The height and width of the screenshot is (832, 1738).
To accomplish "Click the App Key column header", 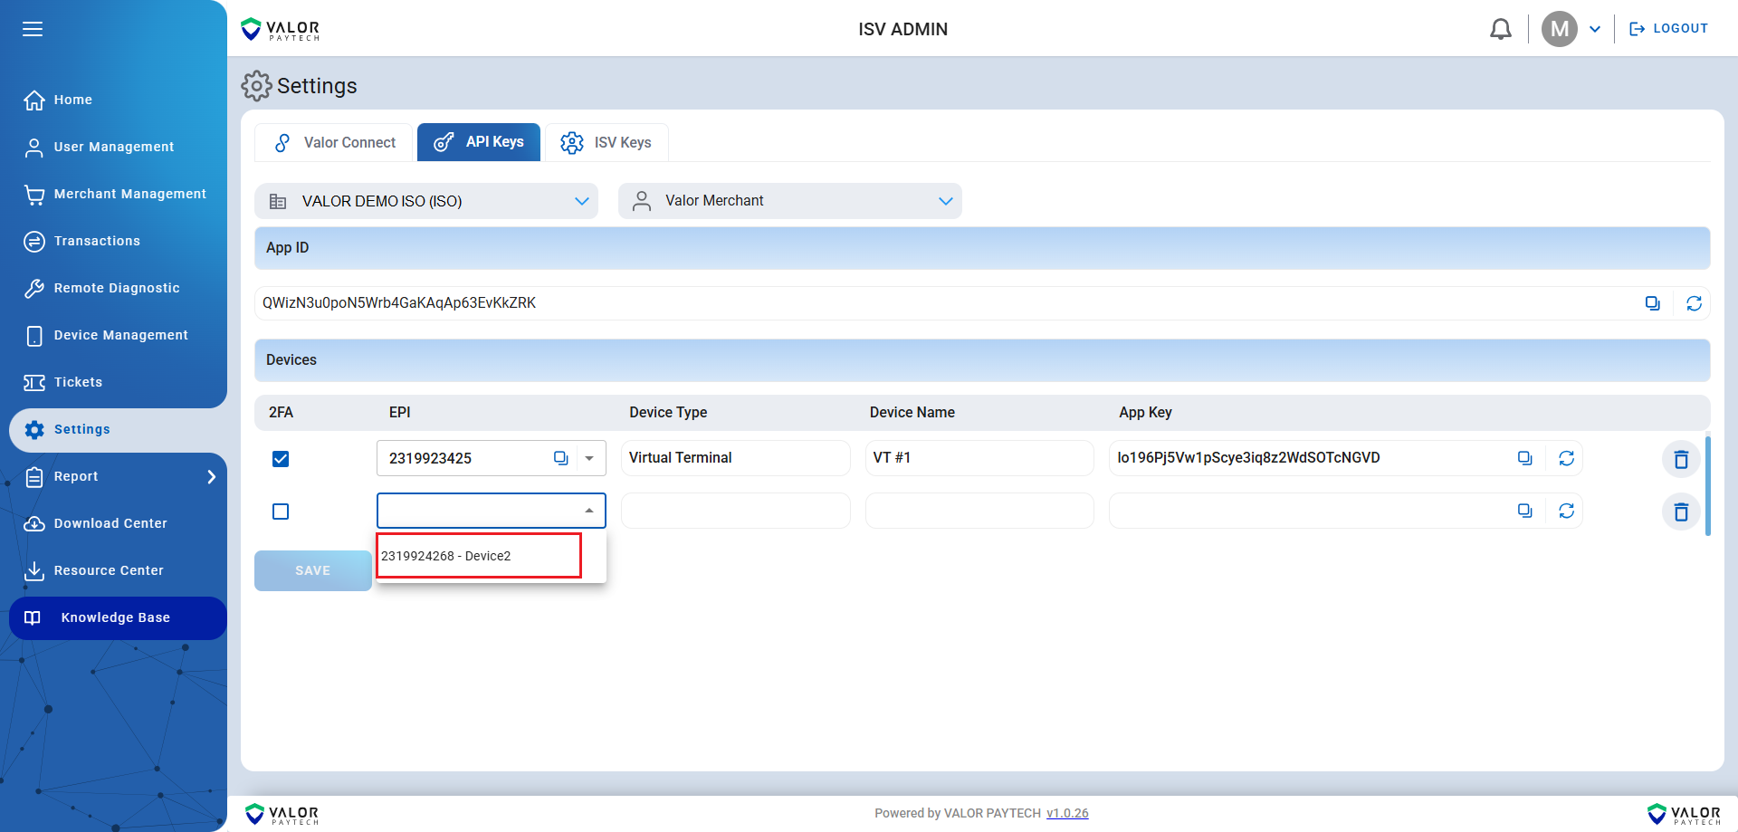I will coord(1145,413).
